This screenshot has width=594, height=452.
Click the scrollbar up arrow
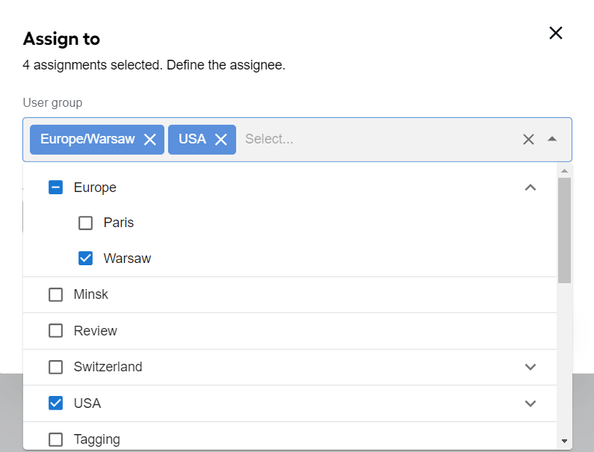click(564, 171)
